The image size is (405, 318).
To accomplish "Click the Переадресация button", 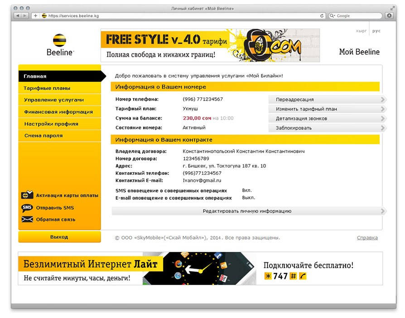I will 327,100.
